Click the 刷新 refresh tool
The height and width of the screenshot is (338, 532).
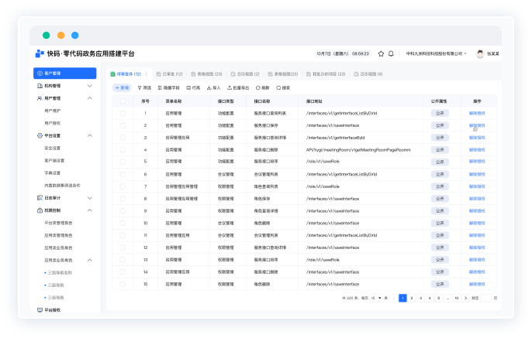point(262,88)
